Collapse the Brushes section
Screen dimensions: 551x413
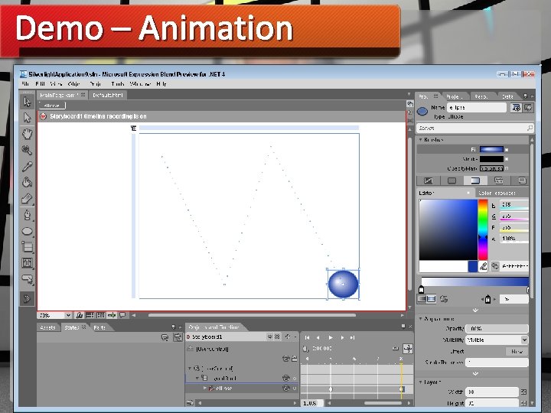pyautogui.click(x=421, y=140)
